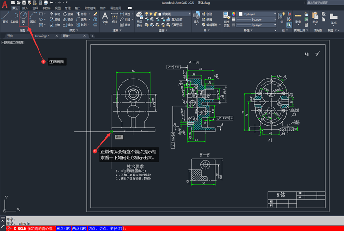Click Match Properties (特性匹配)
344x231 pixels.
tap(227, 19)
